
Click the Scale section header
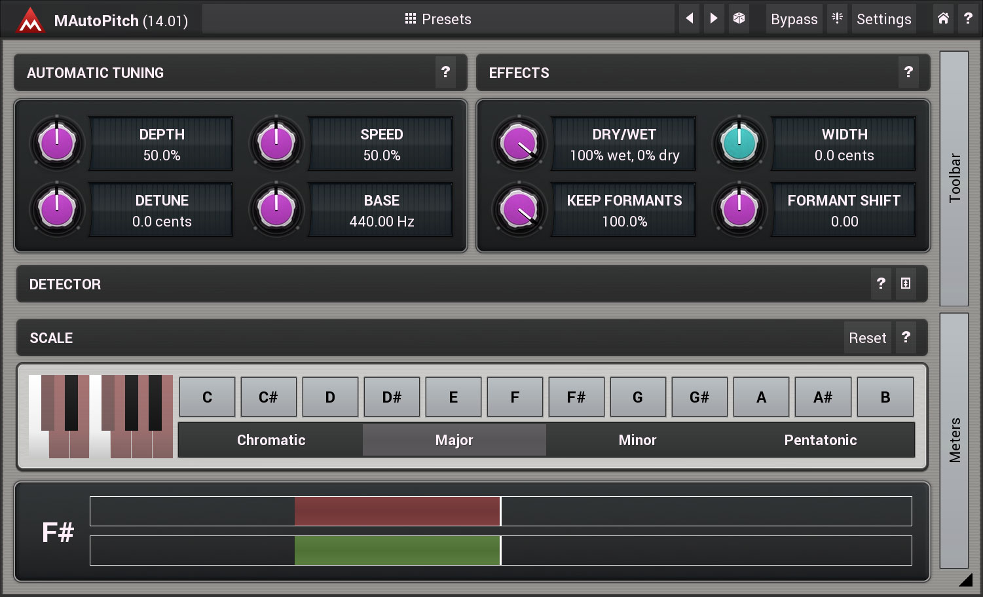[x=472, y=338]
